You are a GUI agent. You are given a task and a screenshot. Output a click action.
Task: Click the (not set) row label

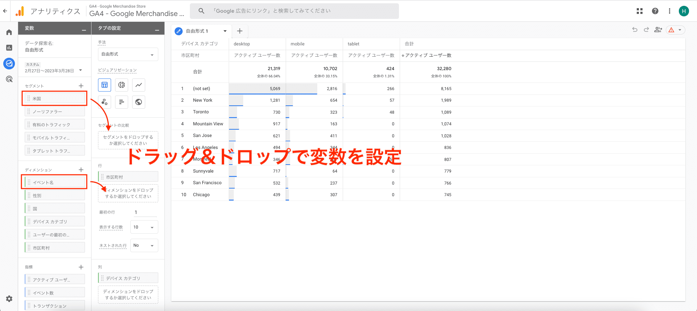[201, 89]
